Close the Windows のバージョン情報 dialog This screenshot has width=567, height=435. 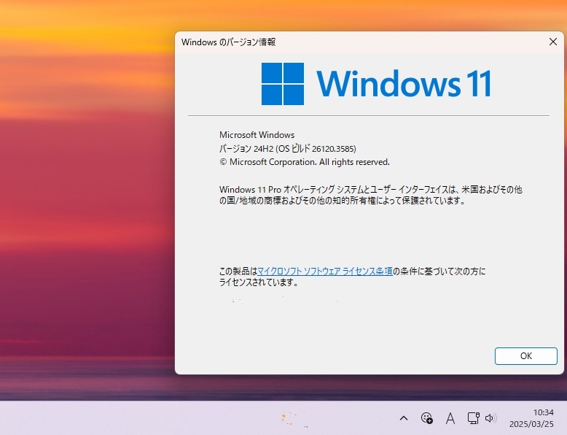point(553,42)
